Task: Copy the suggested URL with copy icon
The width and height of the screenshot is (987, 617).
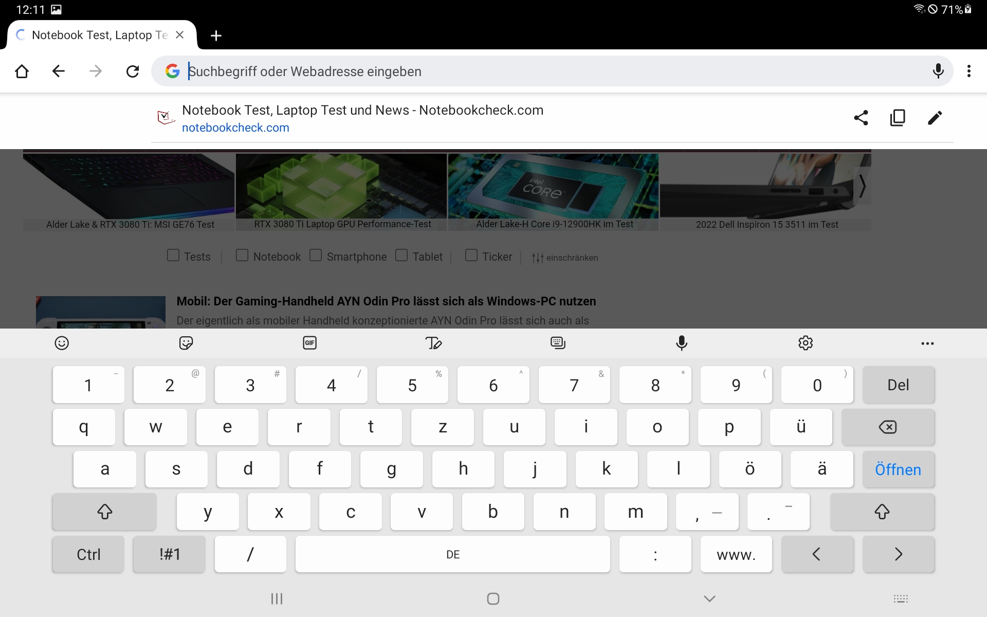Action: pyautogui.click(x=898, y=118)
